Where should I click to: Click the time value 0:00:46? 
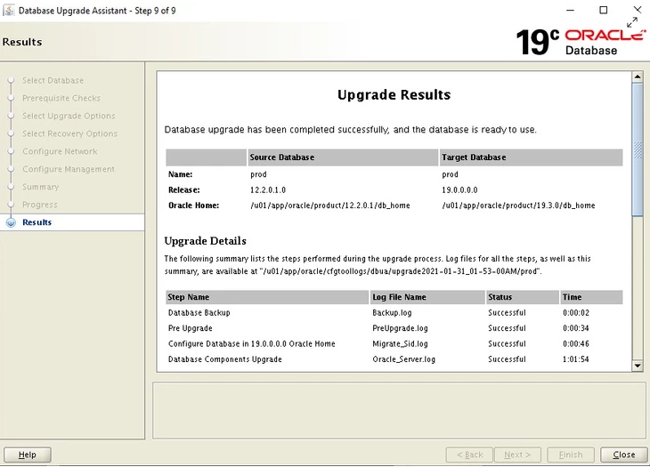pyautogui.click(x=576, y=343)
